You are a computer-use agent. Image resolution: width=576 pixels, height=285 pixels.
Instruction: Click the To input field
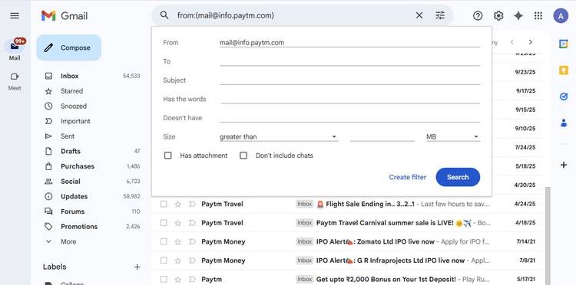tap(349, 61)
